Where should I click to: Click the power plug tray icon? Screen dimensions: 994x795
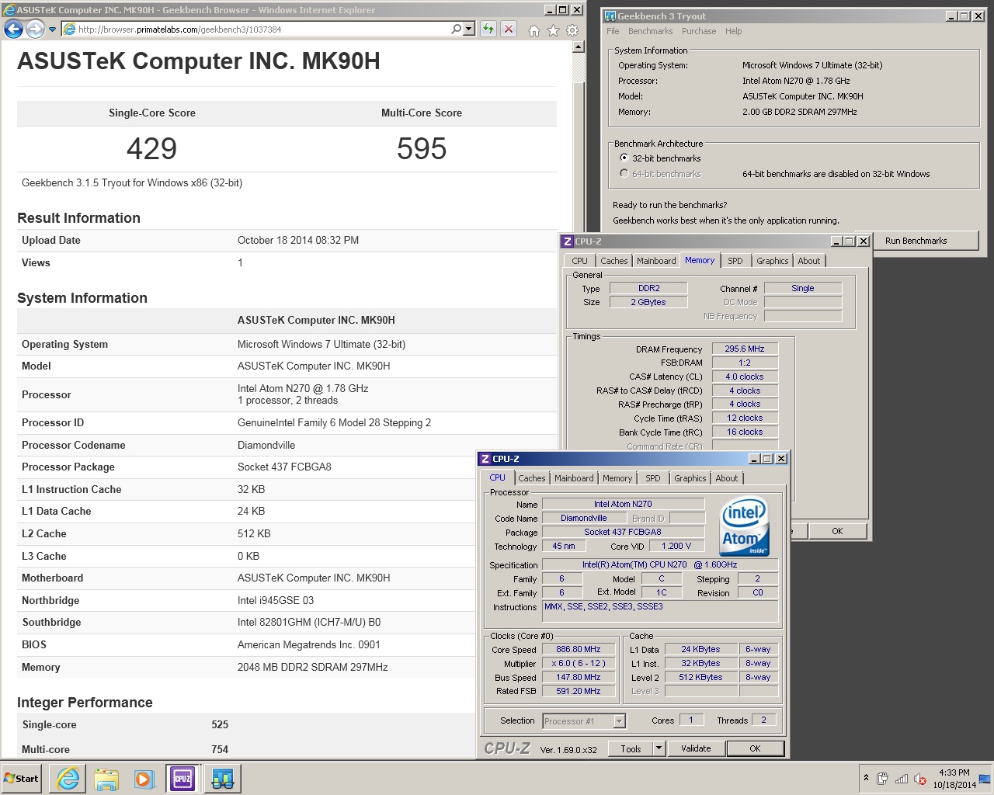(x=883, y=779)
